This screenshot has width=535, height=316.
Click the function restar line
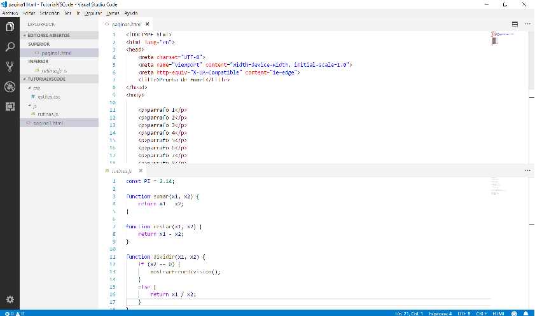(164, 226)
